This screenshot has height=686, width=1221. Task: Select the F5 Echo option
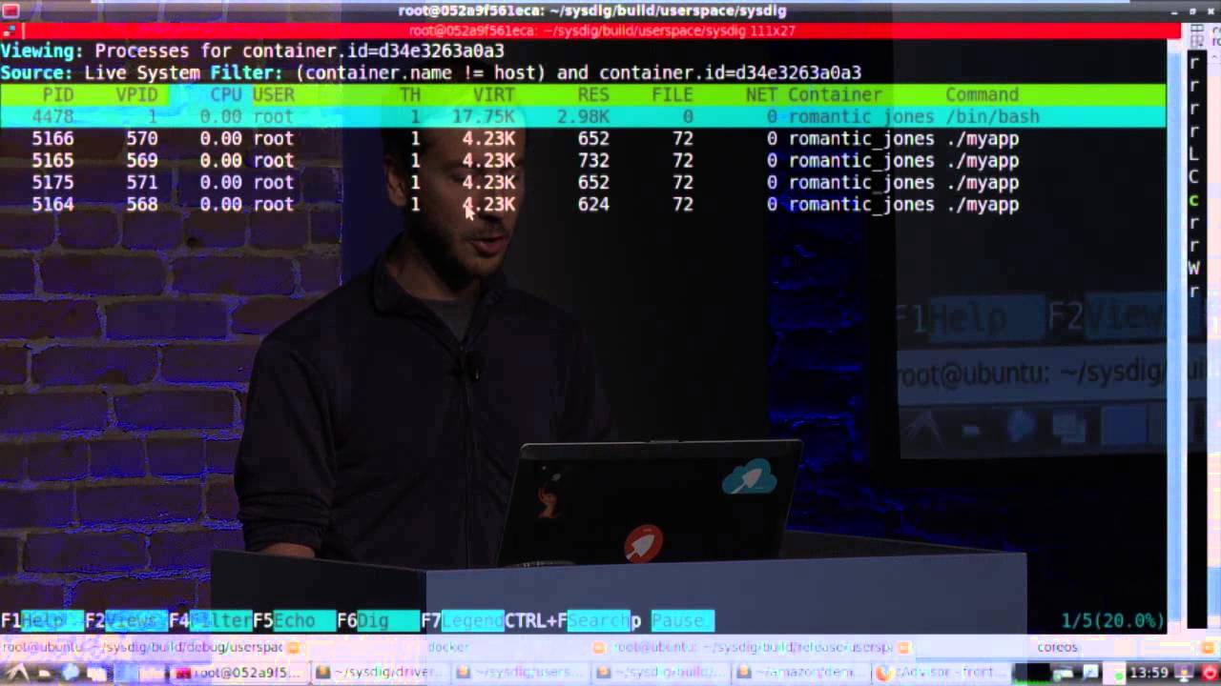[294, 621]
